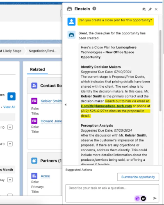Click the user avatar beside the question
Screen dimensions: 164x205
coord(71,22)
